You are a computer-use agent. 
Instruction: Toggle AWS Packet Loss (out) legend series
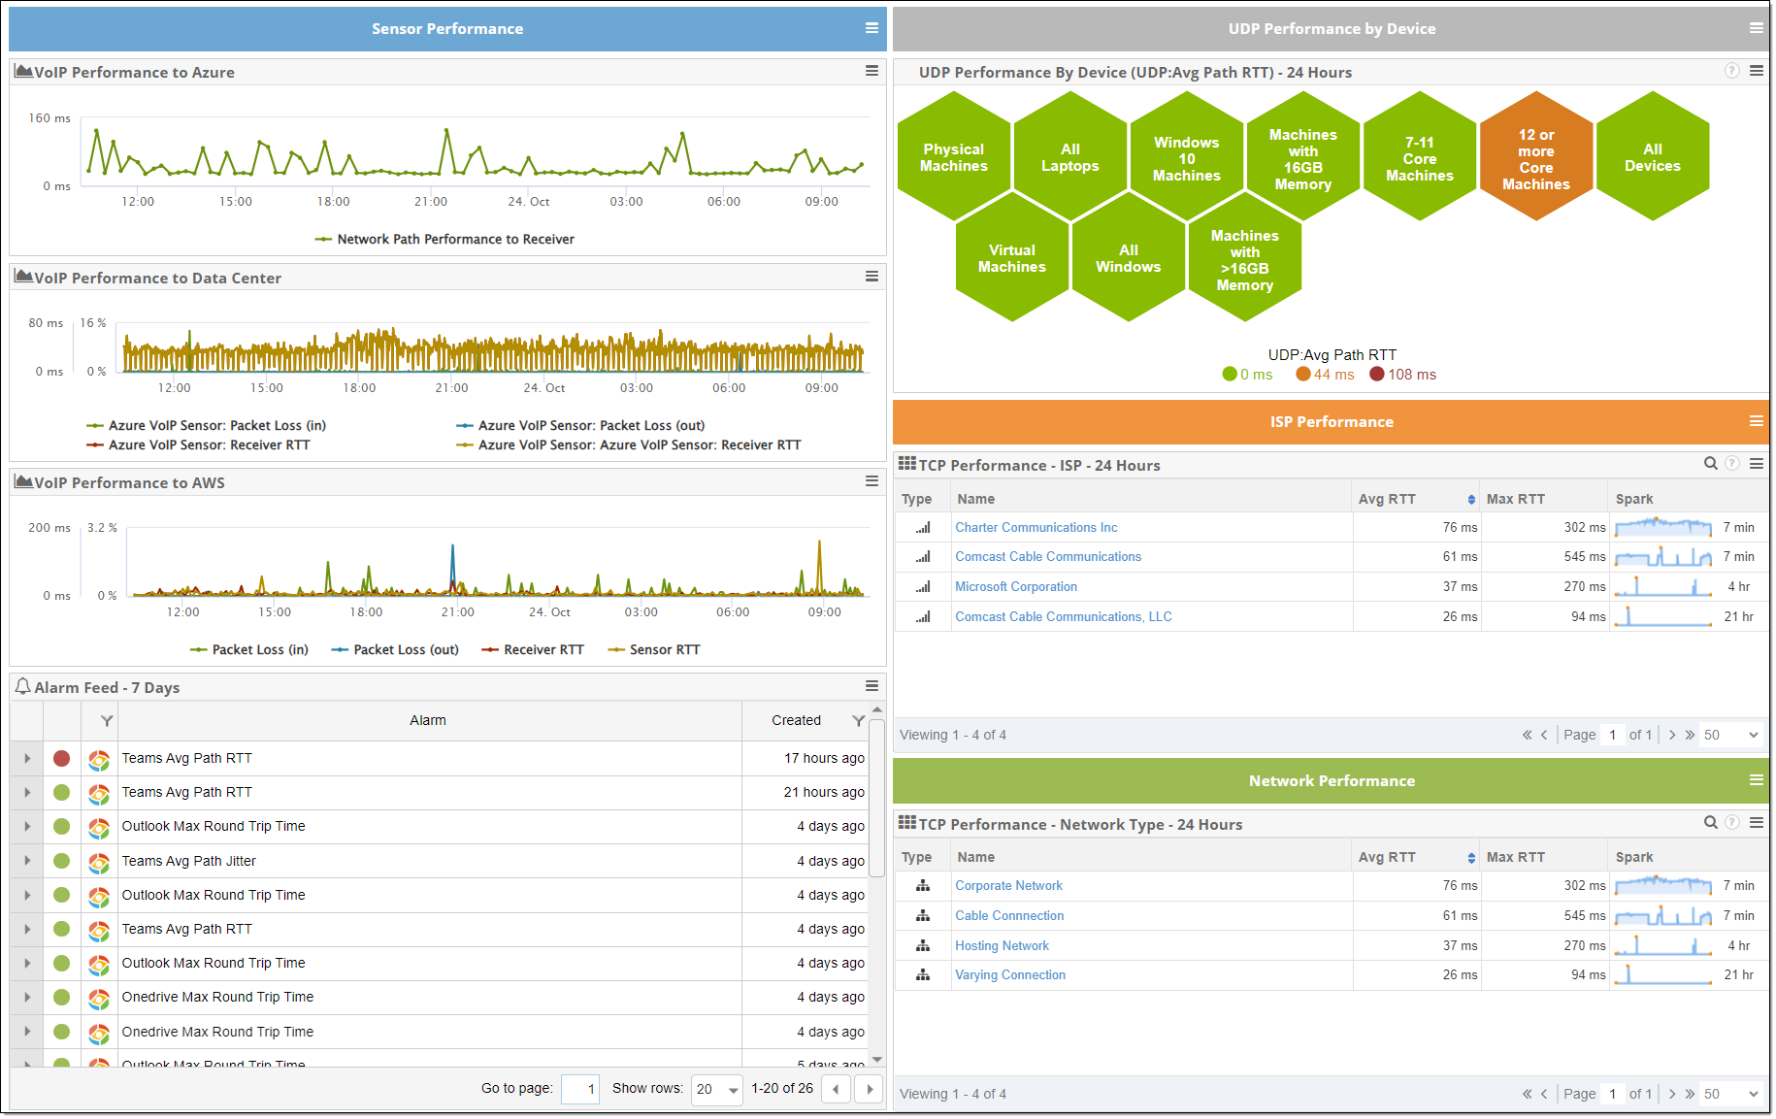pyautogui.click(x=395, y=649)
